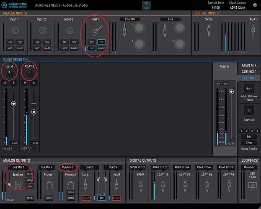Click the Copy Mix icon
This screenshot has width=261, height=209.
click(x=249, y=110)
